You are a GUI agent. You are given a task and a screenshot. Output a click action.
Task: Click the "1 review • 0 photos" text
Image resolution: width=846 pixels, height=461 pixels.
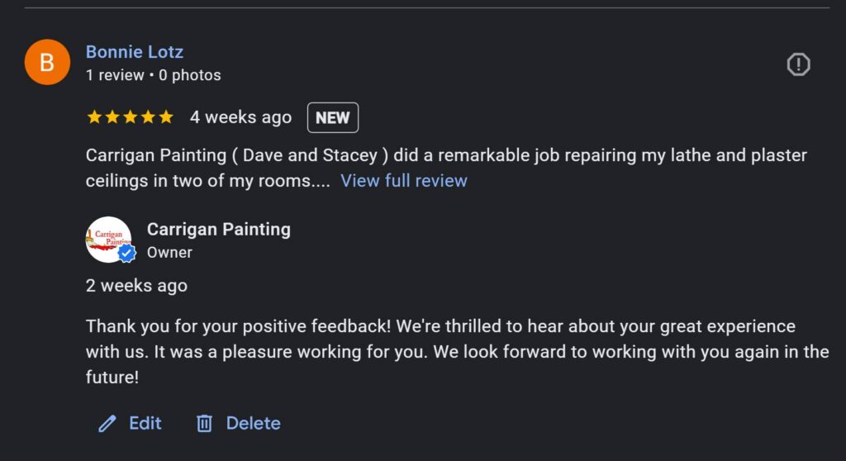coord(154,75)
